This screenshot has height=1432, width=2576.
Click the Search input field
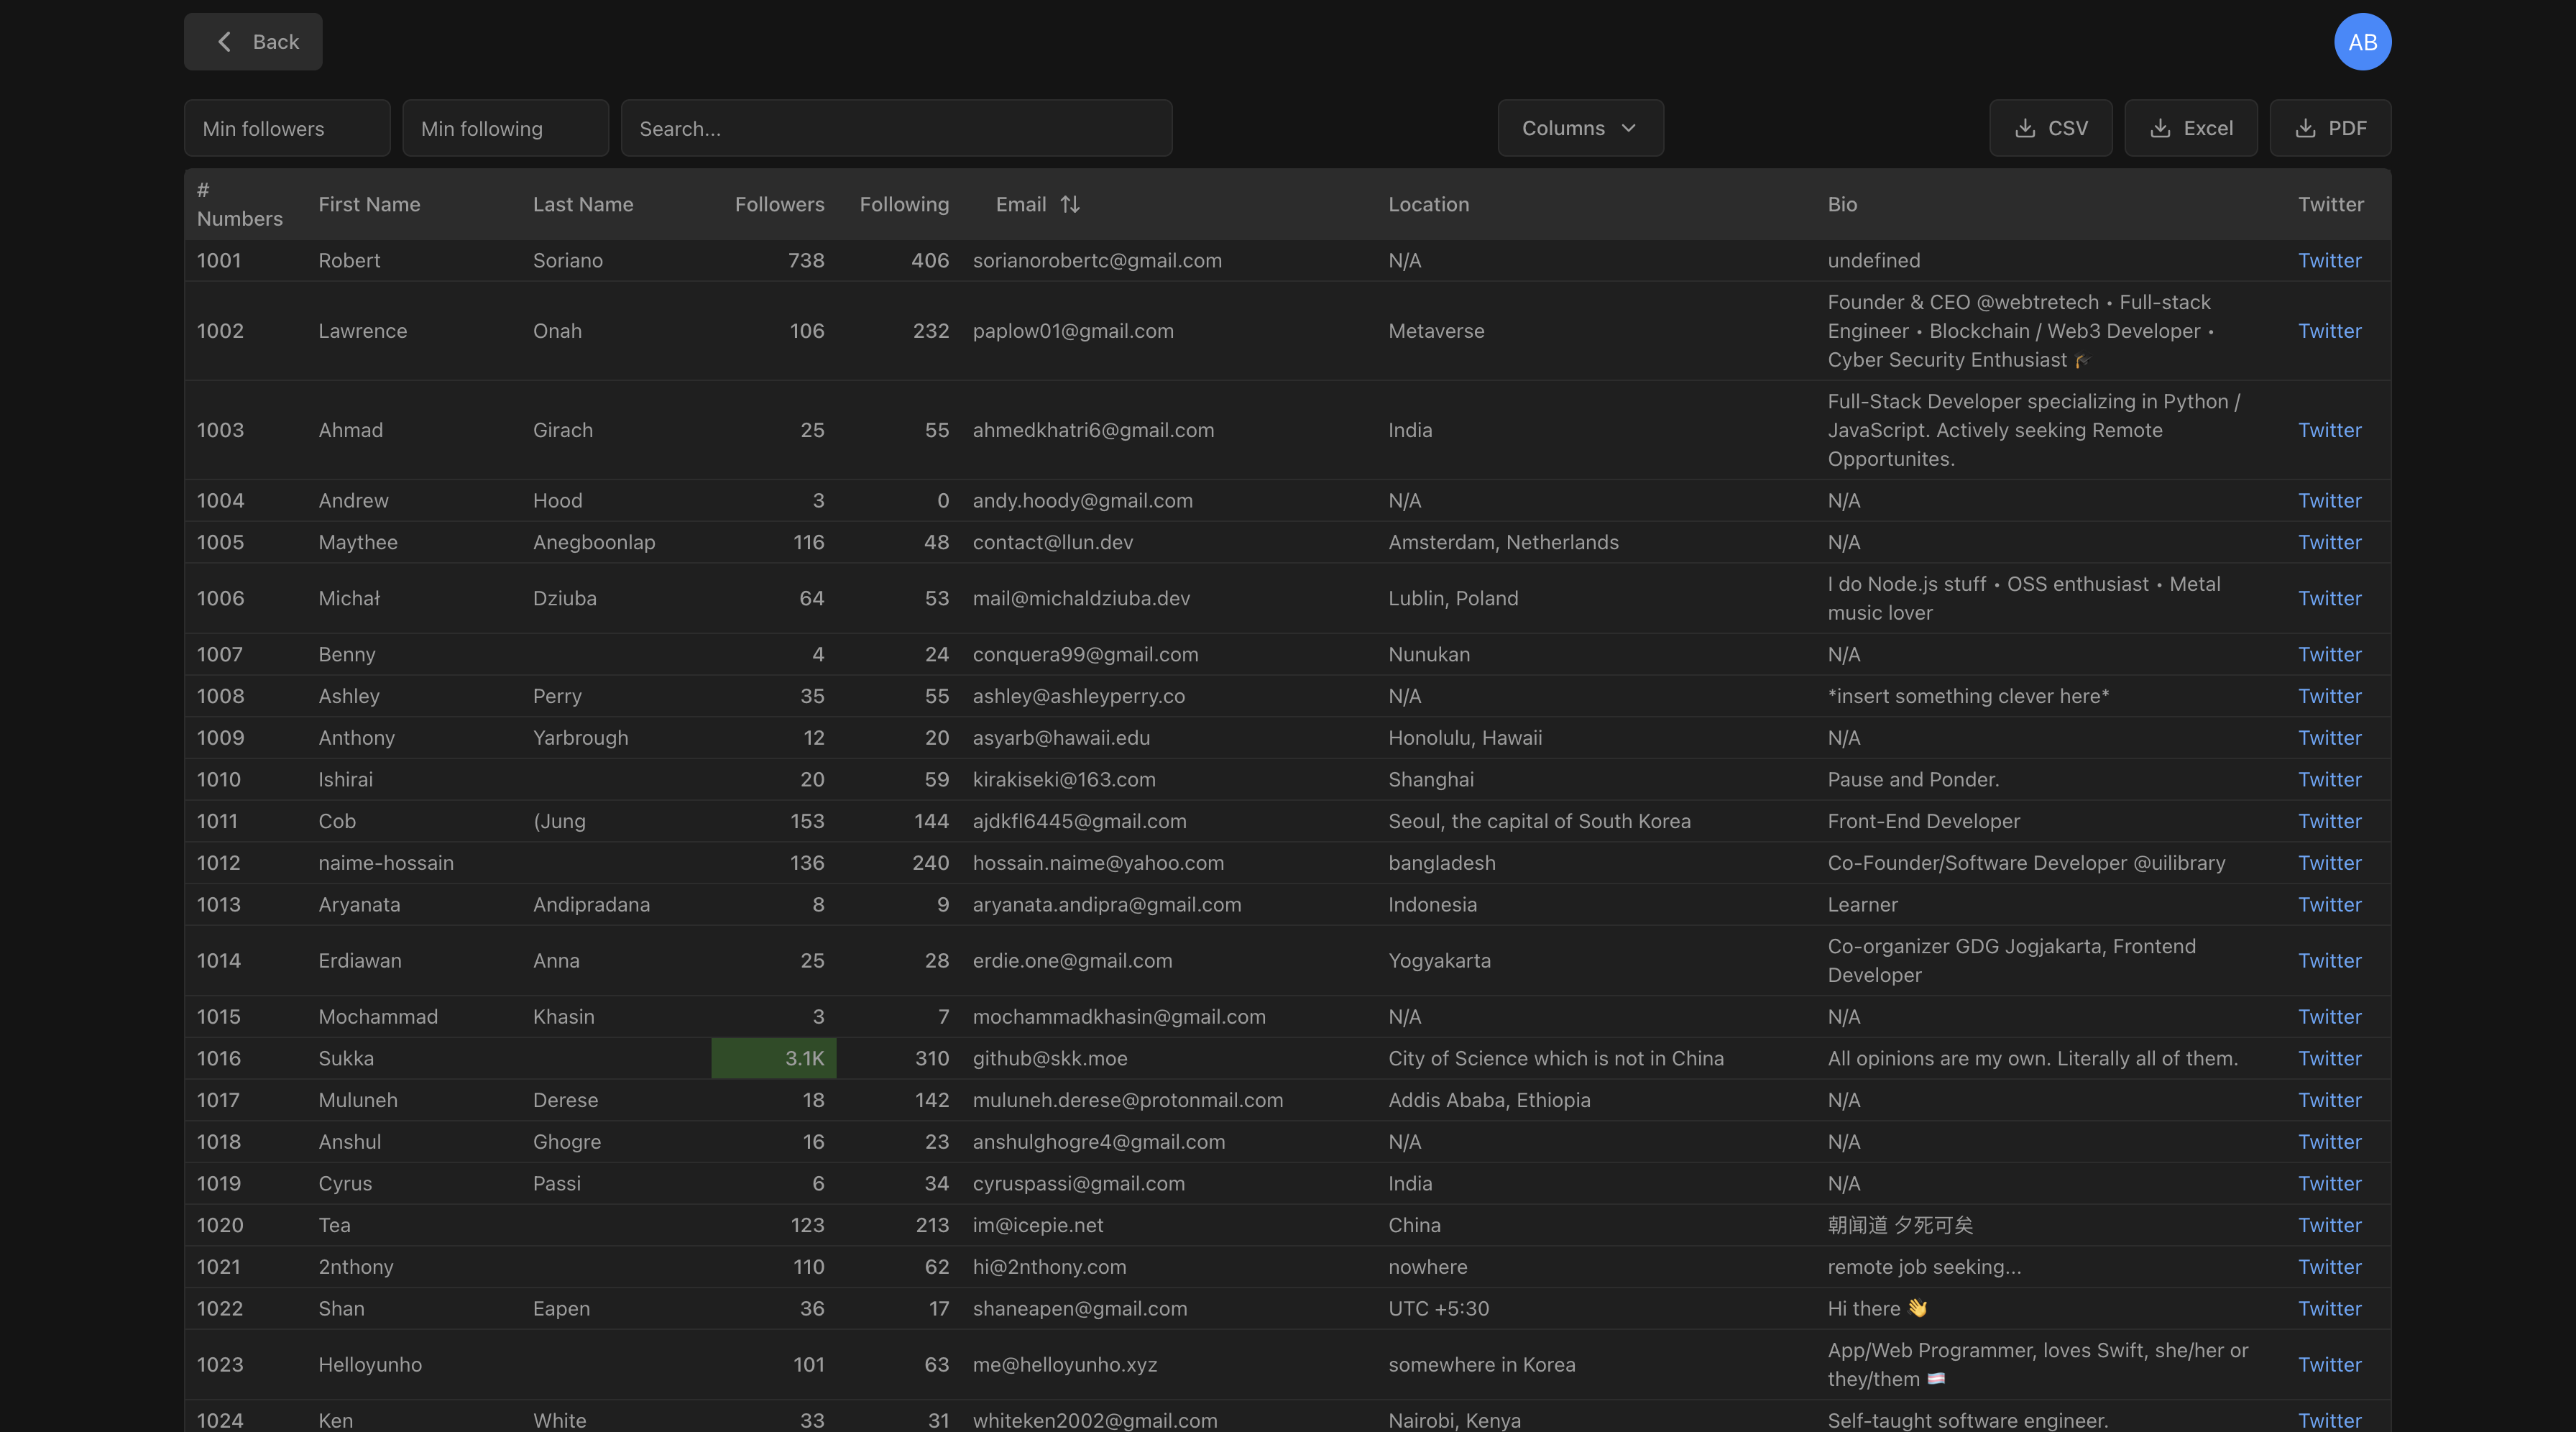click(x=896, y=128)
